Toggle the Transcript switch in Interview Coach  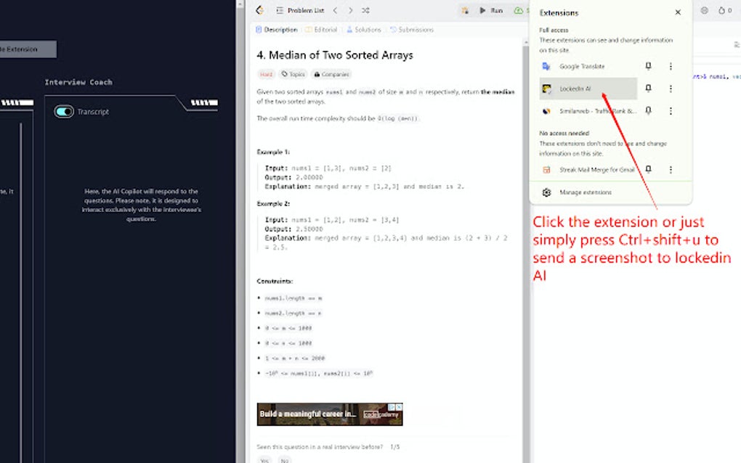click(62, 111)
